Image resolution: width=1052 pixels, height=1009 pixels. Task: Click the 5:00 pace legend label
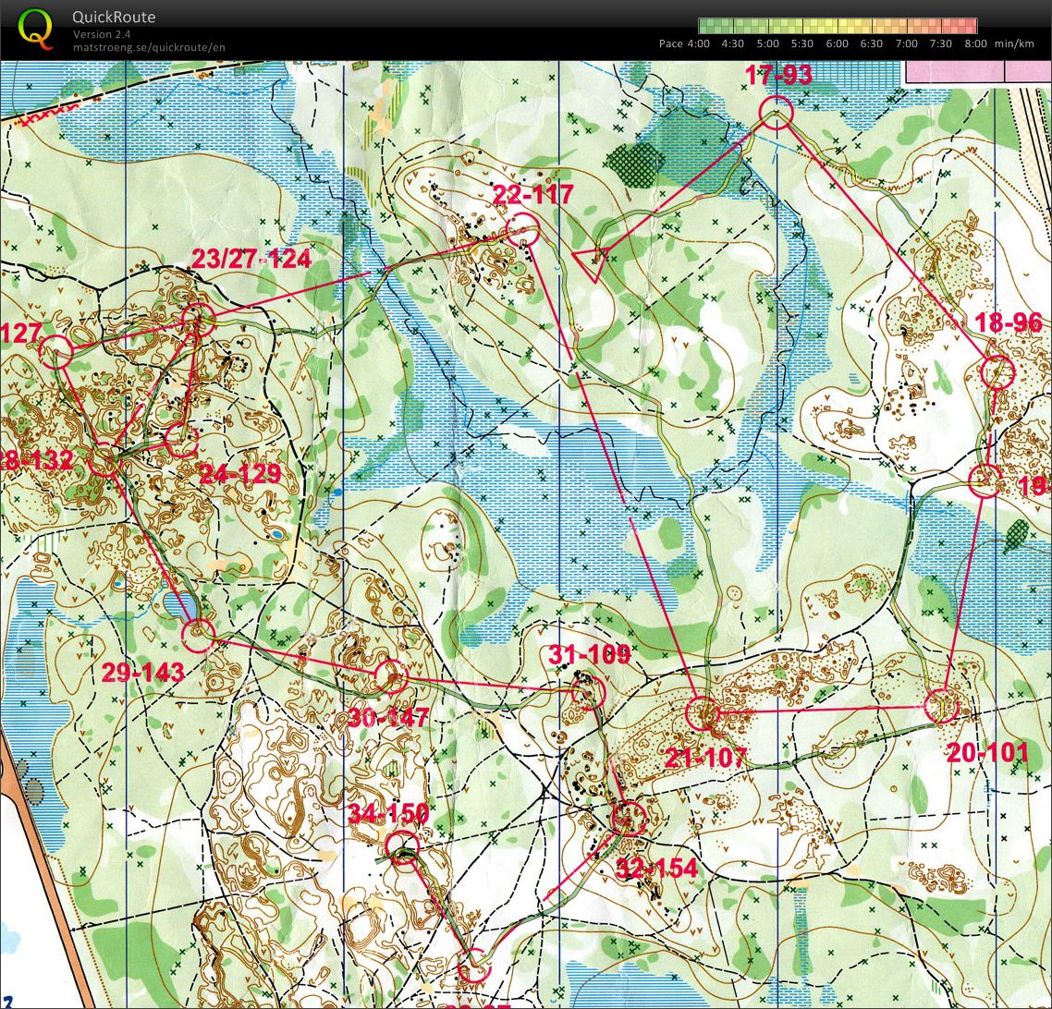pos(767,43)
